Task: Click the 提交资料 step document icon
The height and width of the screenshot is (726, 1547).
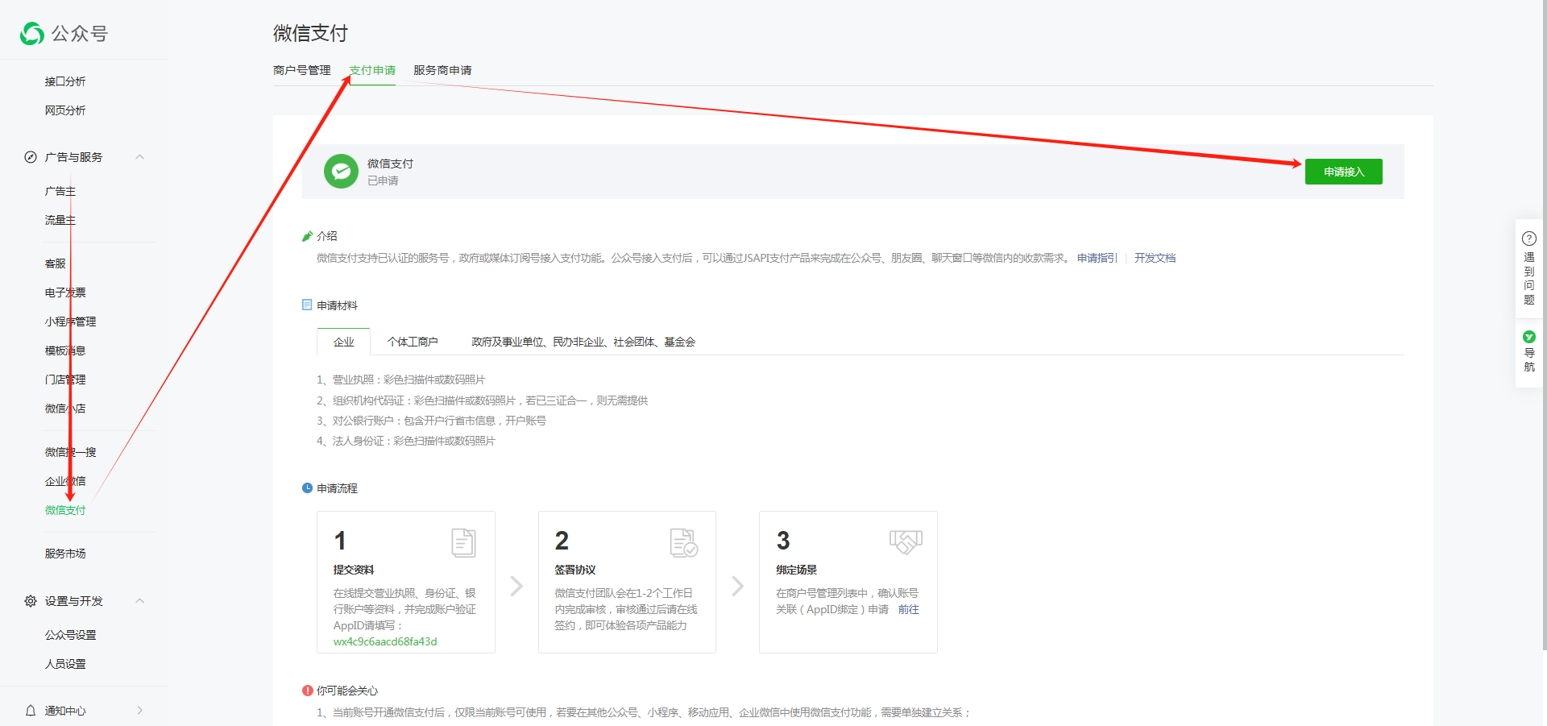Action: pos(463,543)
